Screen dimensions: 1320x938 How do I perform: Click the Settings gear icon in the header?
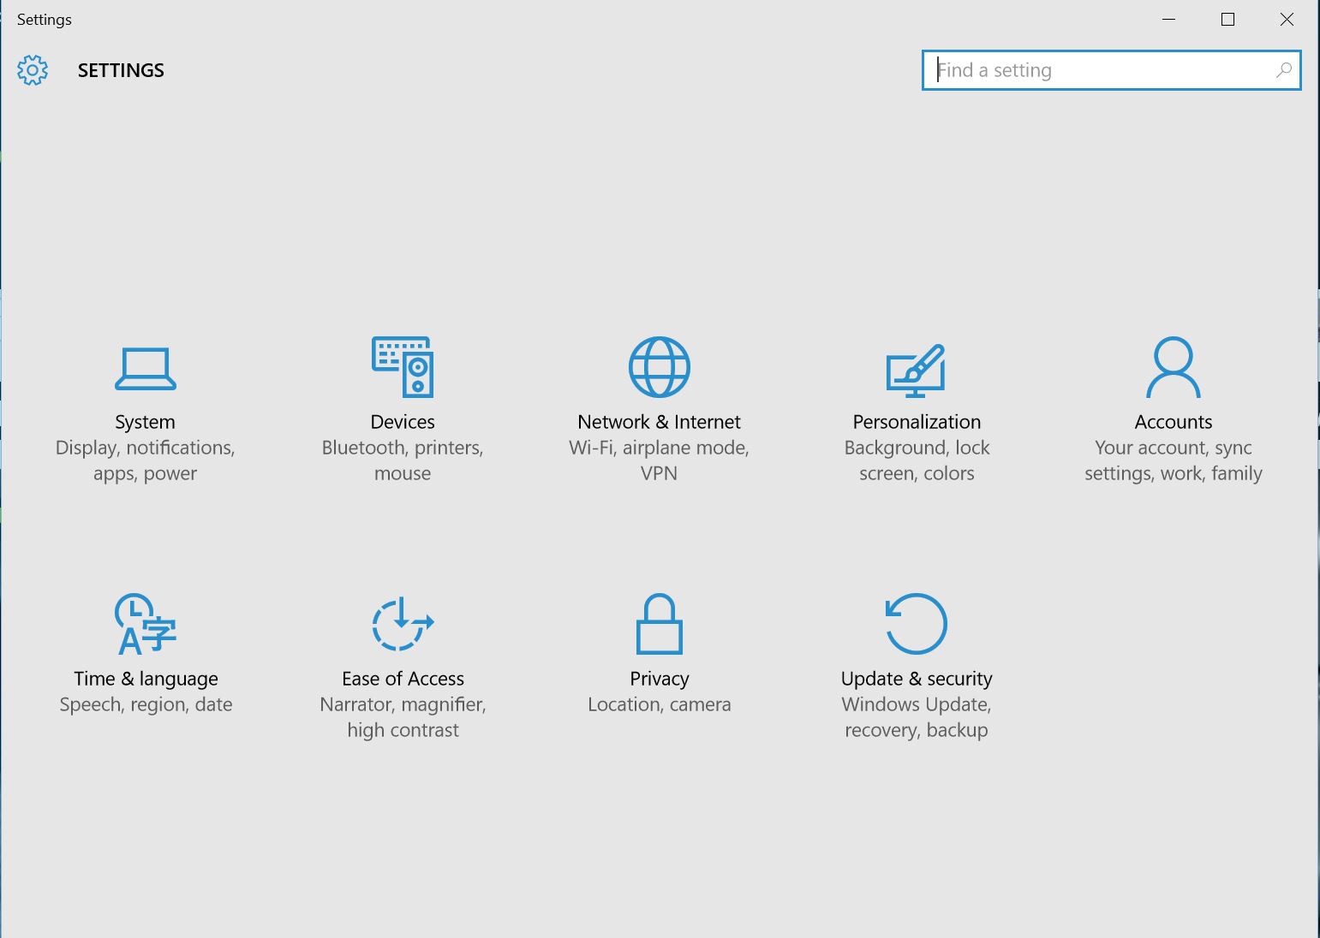pos(33,70)
